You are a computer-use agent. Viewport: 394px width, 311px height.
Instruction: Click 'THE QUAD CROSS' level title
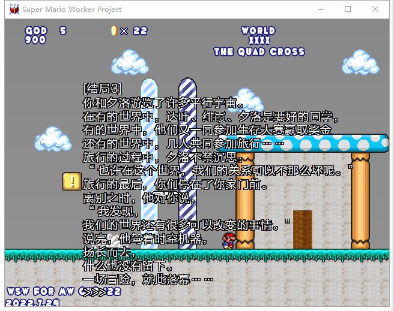(x=259, y=52)
